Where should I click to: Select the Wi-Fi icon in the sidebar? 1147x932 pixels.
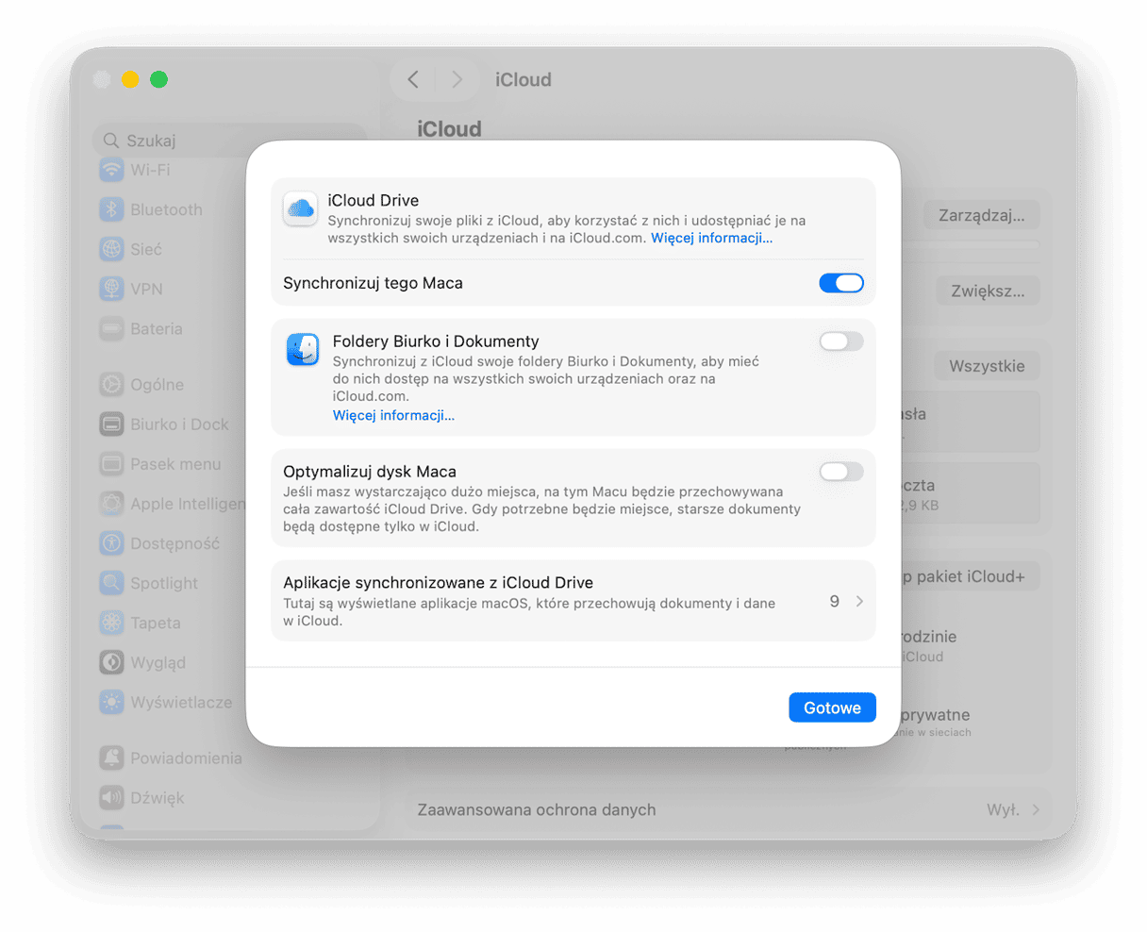click(x=110, y=170)
